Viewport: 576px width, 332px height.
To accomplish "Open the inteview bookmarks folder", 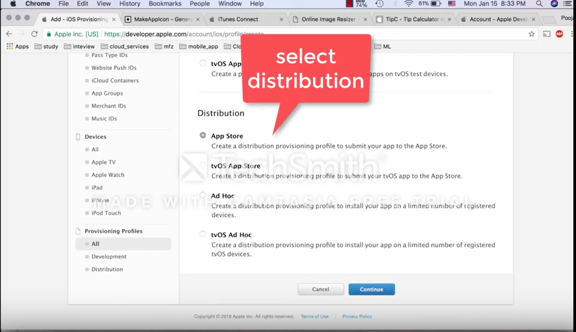I will pos(79,46).
